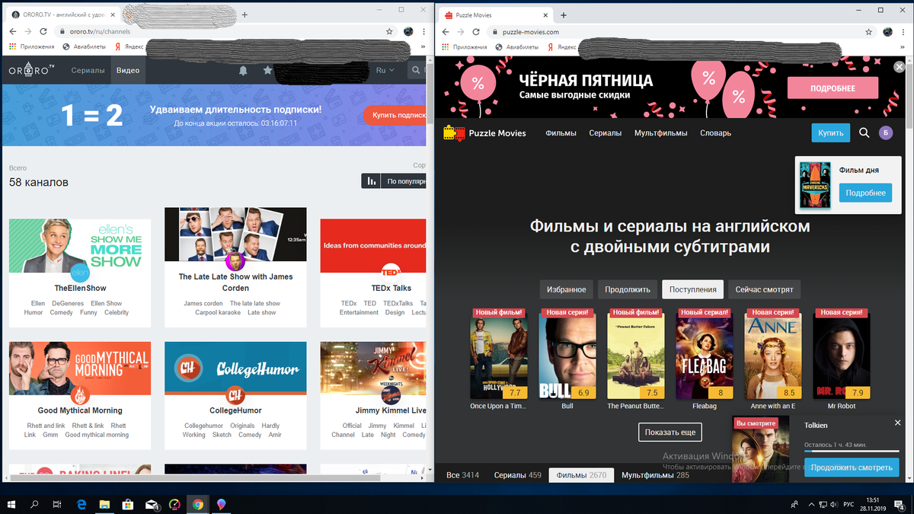The width and height of the screenshot is (914, 514).
Task: Open new tab in Puzzle Movies window
Action: coord(564,14)
